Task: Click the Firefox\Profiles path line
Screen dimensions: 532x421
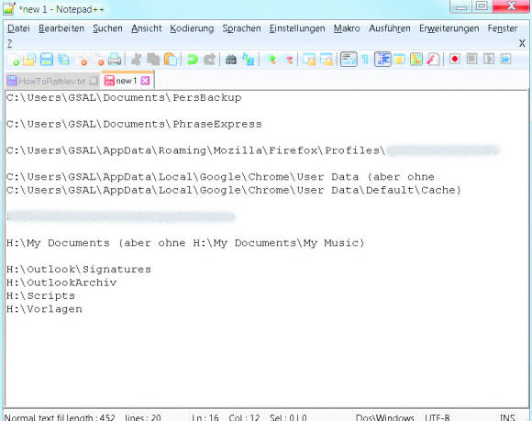Action: tap(253, 150)
